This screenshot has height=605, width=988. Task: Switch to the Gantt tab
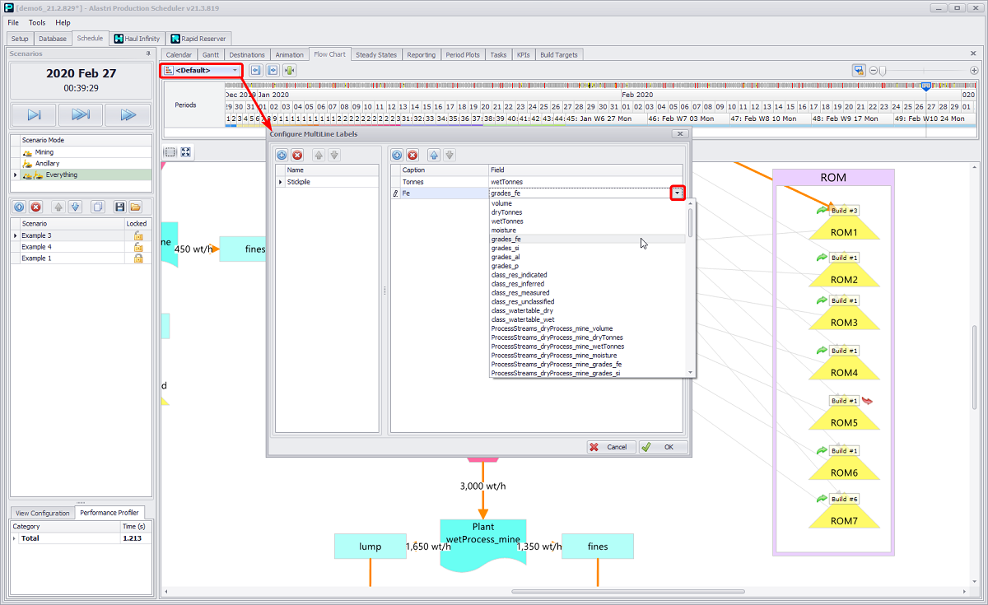(211, 55)
